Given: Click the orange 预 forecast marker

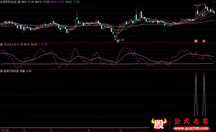Looking at the screenshot, I should [x=196, y=41].
